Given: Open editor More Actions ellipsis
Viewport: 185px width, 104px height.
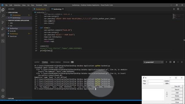Looking at the screenshot, I should pos(182,9).
